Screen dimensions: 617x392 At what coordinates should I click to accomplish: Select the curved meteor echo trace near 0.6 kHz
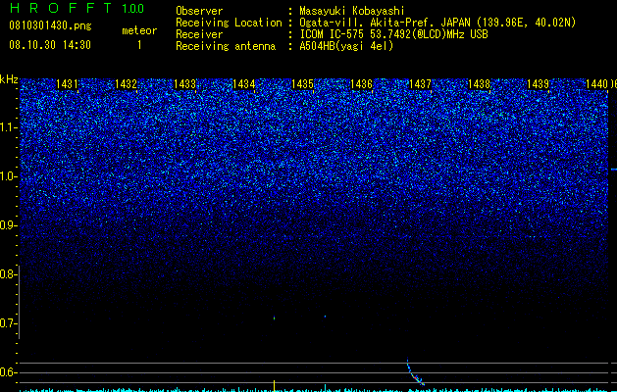tap(415, 372)
